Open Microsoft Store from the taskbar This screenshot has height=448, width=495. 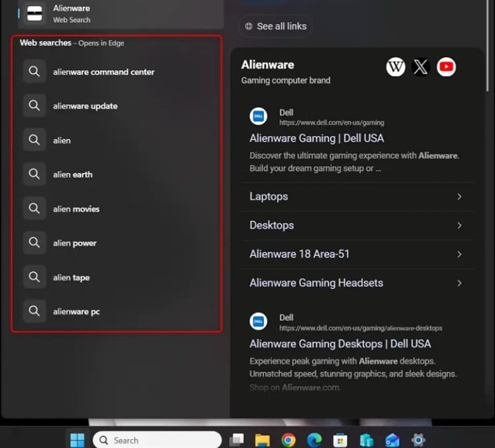(x=340, y=440)
